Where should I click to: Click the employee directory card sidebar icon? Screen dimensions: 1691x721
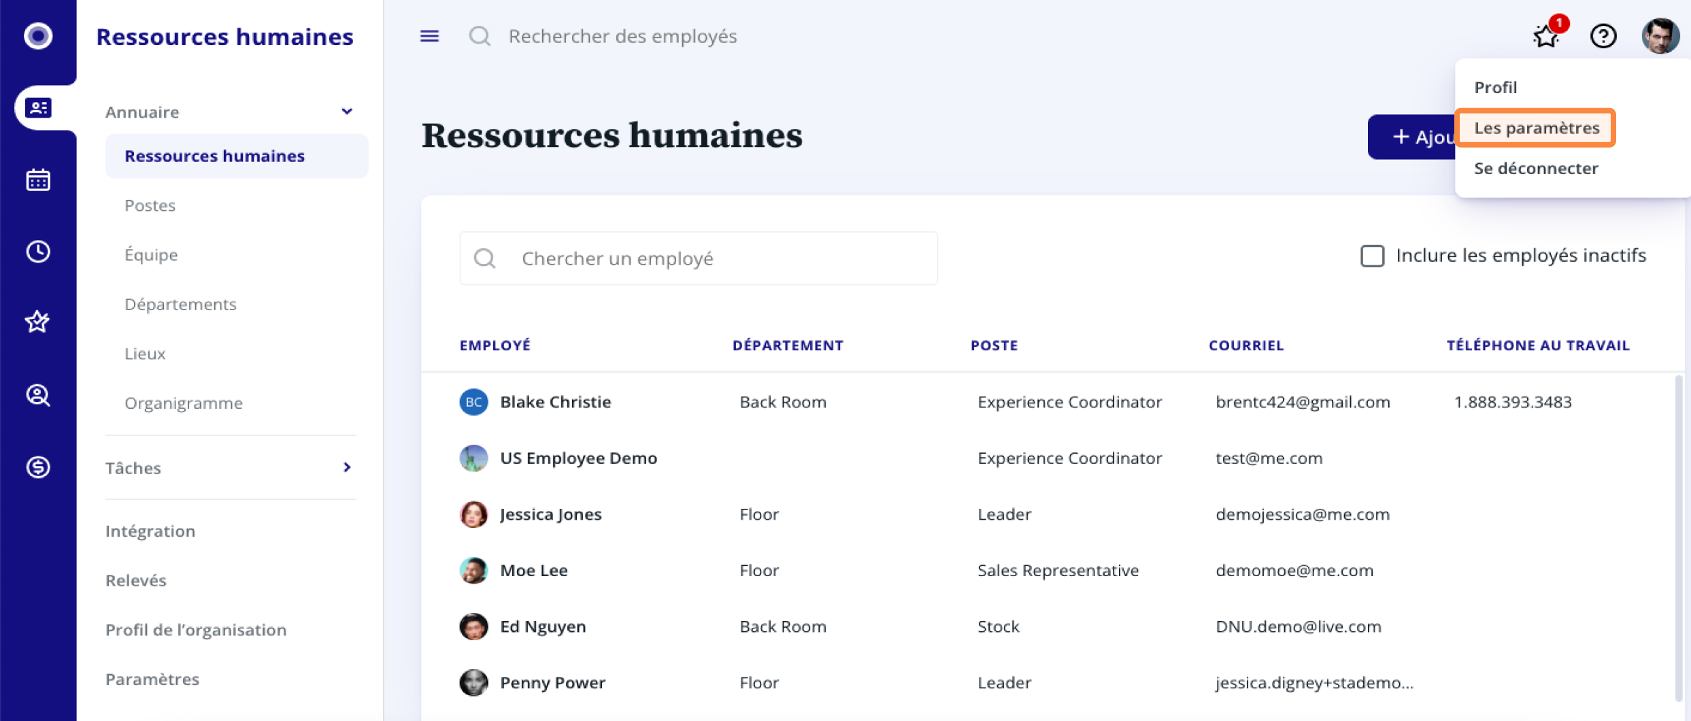[38, 107]
